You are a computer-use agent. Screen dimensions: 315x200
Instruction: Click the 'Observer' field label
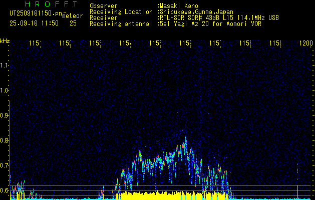click(104, 5)
